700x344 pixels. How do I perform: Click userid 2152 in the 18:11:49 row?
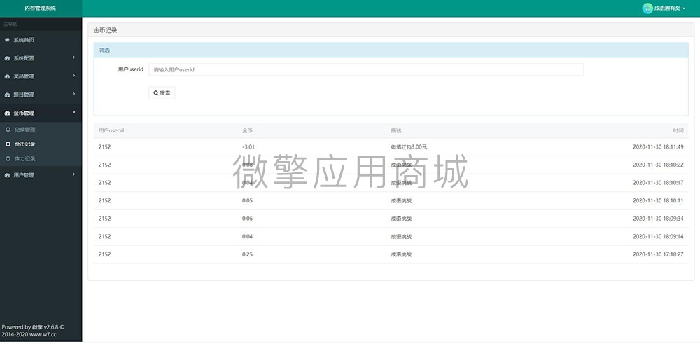click(104, 147)
